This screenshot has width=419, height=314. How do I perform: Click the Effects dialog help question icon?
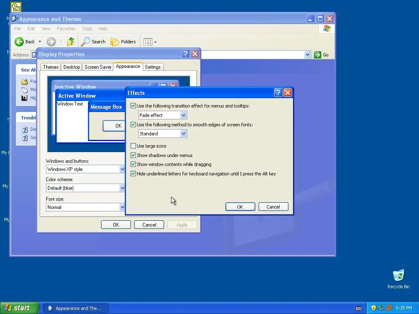[278, 93]
